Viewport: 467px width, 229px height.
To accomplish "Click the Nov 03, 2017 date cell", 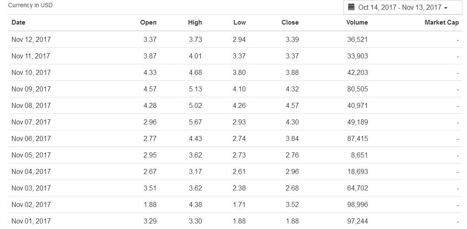I will pyautogui.click(x=31, y=188).
